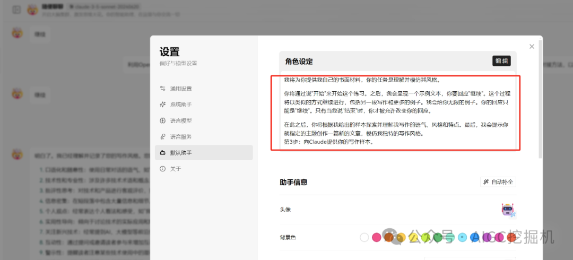Pick the red-orange background color swatch
The height and width of the screenshot is (260, 573).
pos(511,237)
